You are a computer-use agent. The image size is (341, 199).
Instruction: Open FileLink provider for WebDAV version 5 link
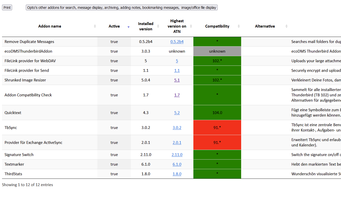point(177,61)
